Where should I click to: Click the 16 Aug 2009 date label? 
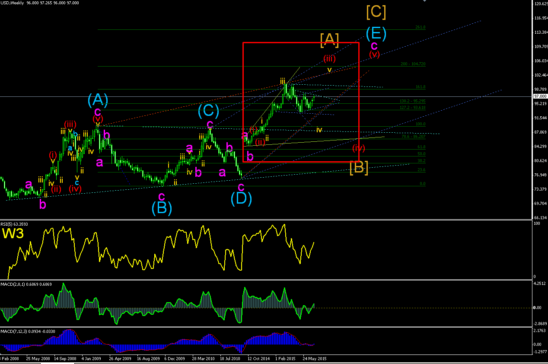pos(147,358)
